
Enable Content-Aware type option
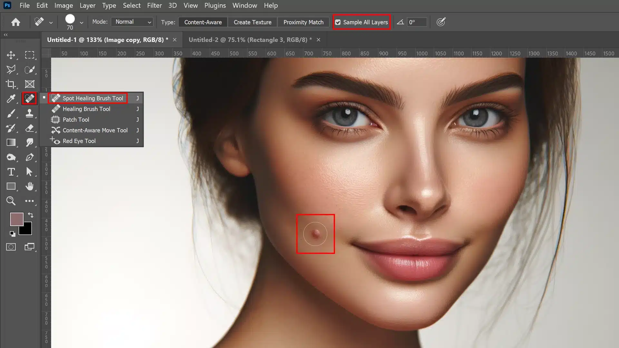[203, 22]
